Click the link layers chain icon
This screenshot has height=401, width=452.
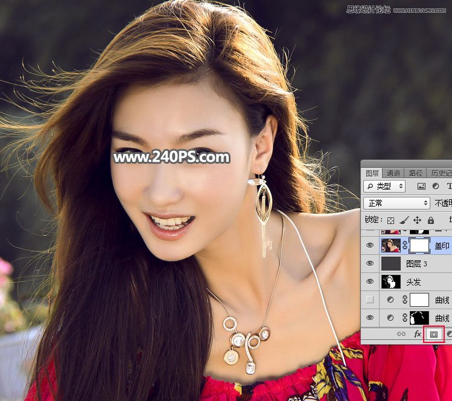[401, 334]
